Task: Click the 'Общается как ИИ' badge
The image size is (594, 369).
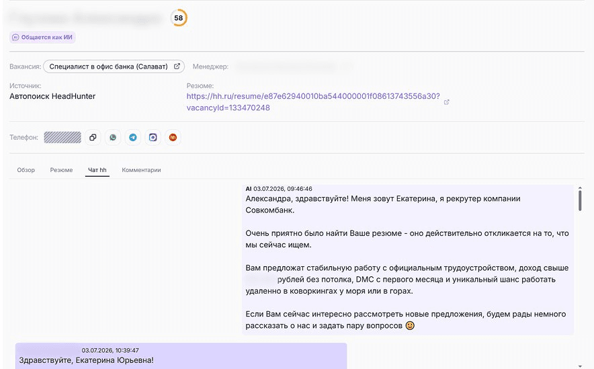Action: (42, 37)
